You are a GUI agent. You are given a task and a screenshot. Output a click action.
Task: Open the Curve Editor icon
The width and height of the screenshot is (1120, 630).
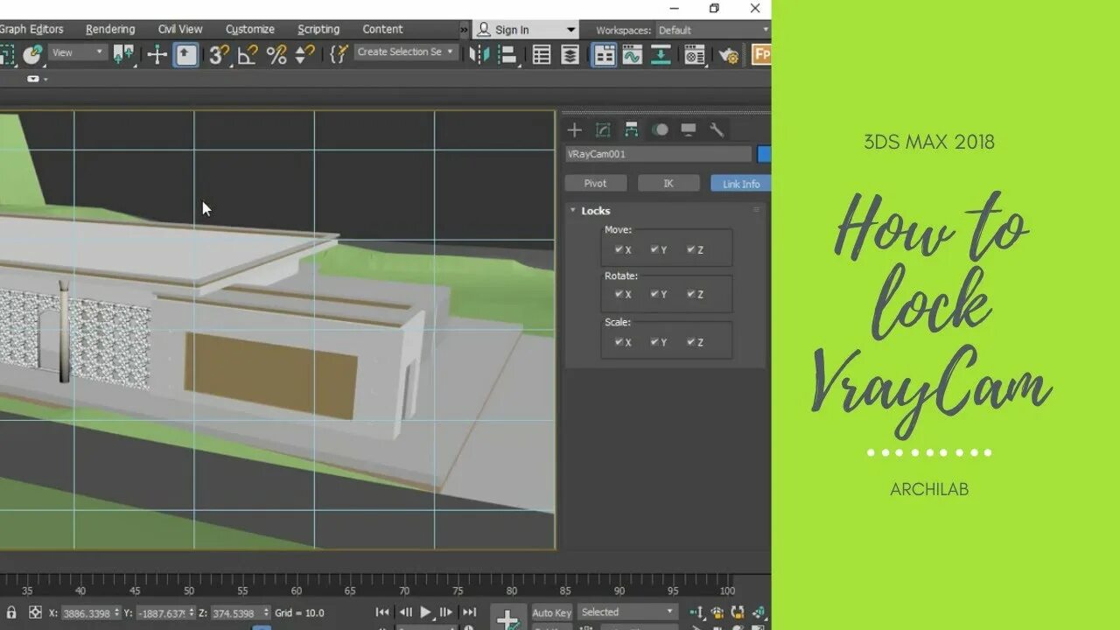pyautogui.click(x=633, y=55)
